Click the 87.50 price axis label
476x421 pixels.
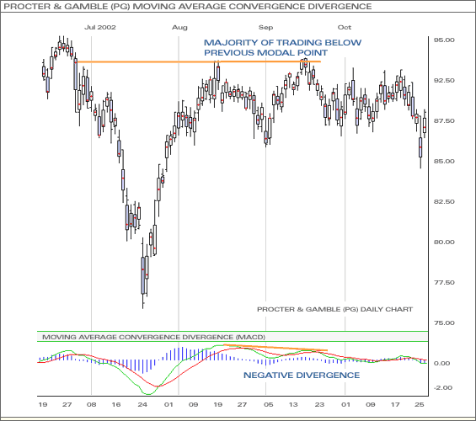tap(444, 120)
